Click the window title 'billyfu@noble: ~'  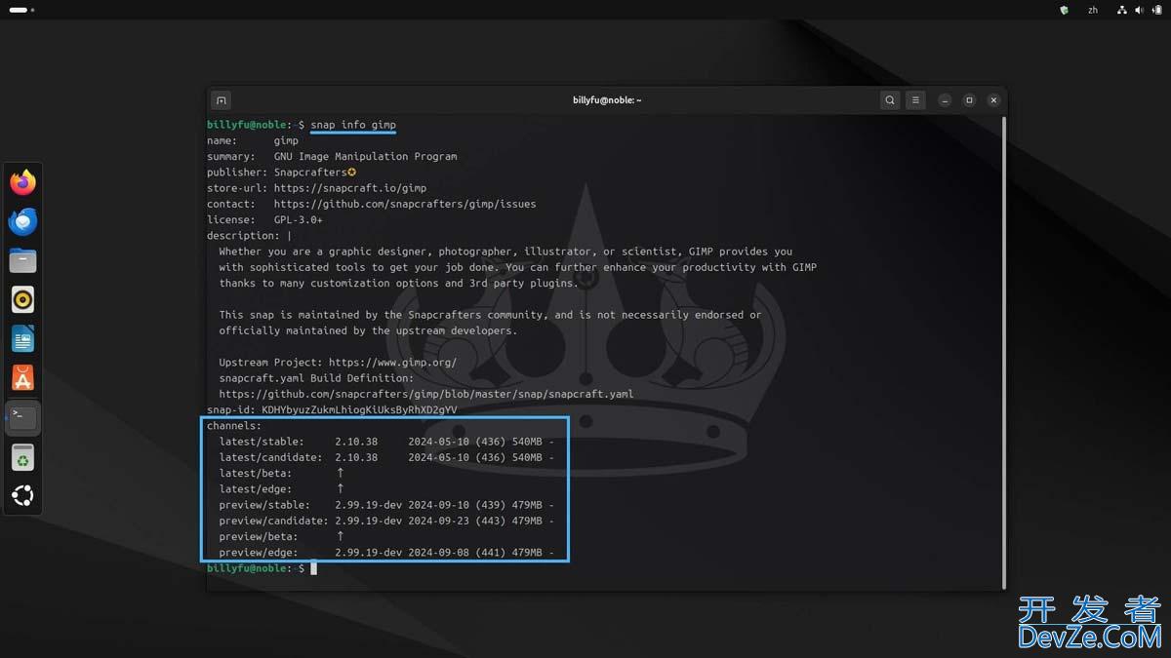(607, 99)
